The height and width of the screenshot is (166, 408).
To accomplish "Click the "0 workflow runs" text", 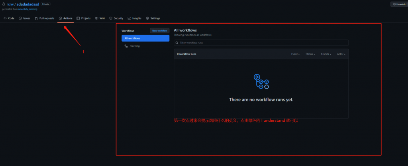I will pyautogui.click(x=186, y=54).
